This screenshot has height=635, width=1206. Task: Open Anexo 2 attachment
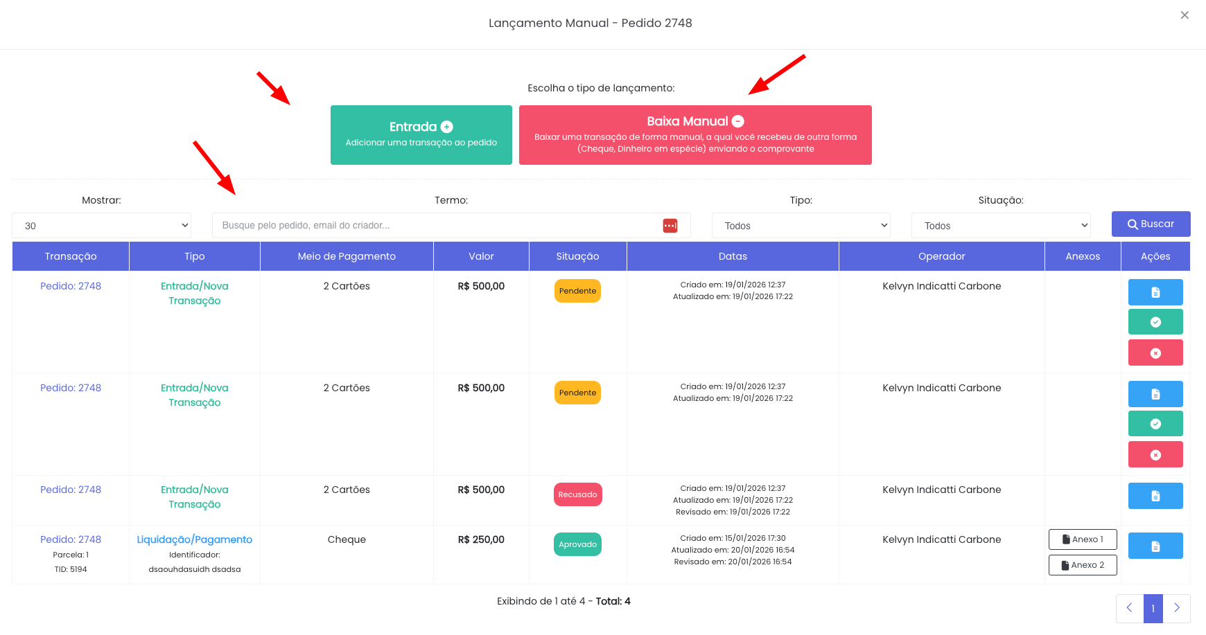click(x=1082, y=565)
